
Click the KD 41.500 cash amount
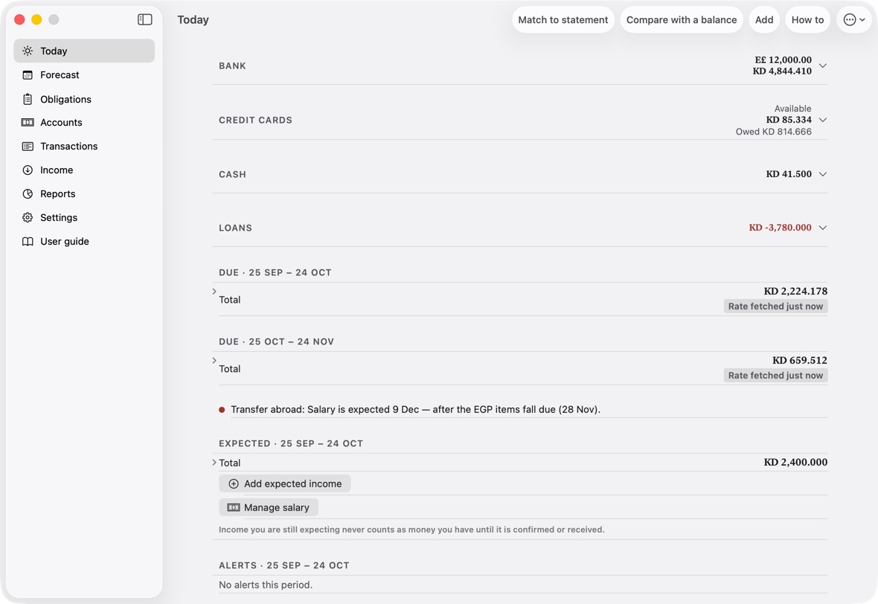(789, 174)
